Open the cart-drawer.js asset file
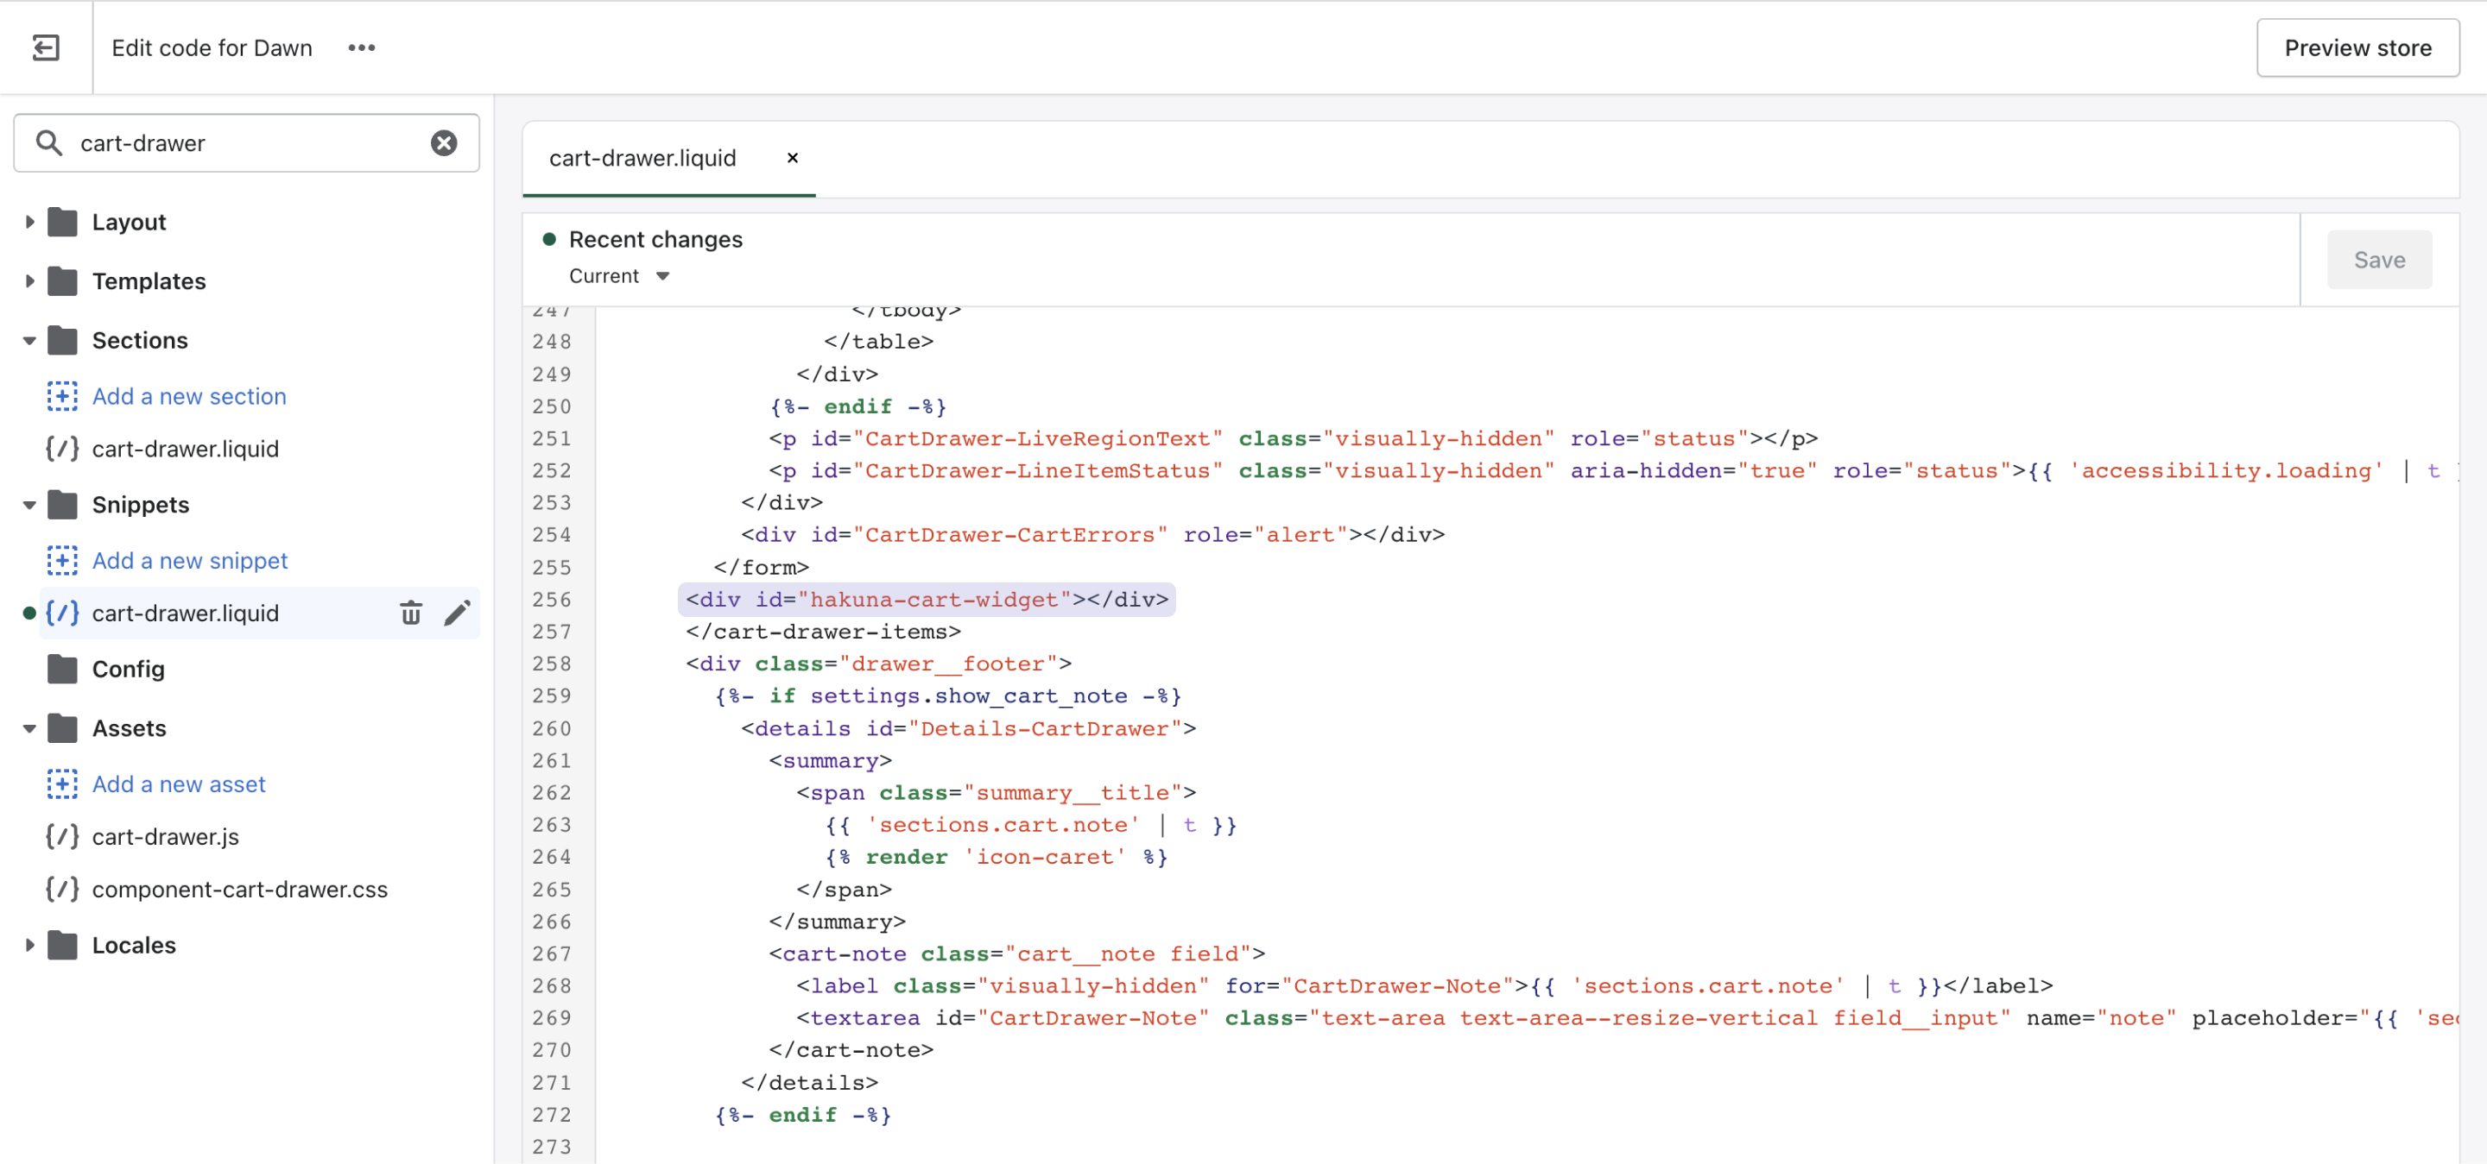 click(x=165, y=837)
